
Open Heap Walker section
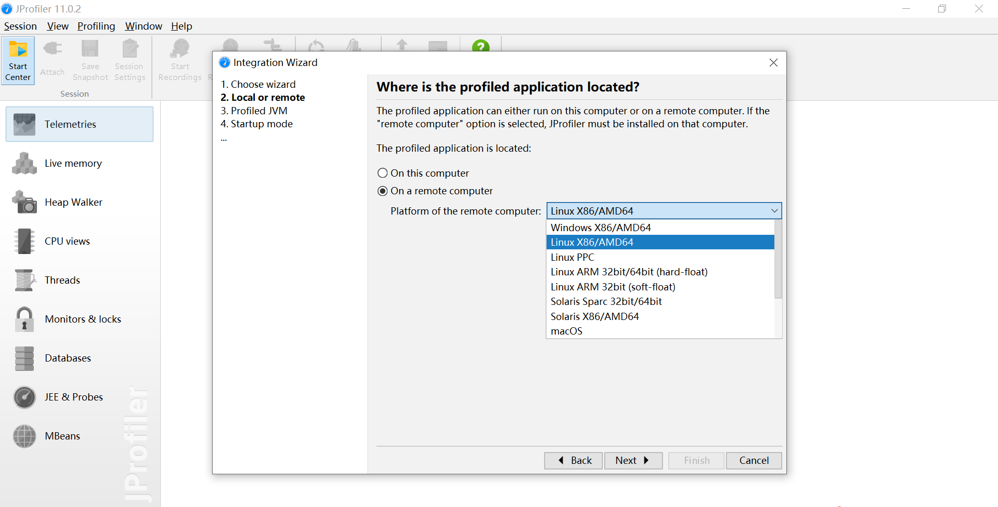(x=80, y=202)
